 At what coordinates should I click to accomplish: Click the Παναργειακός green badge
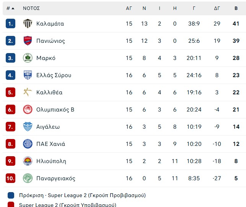(x=28, y=178)
